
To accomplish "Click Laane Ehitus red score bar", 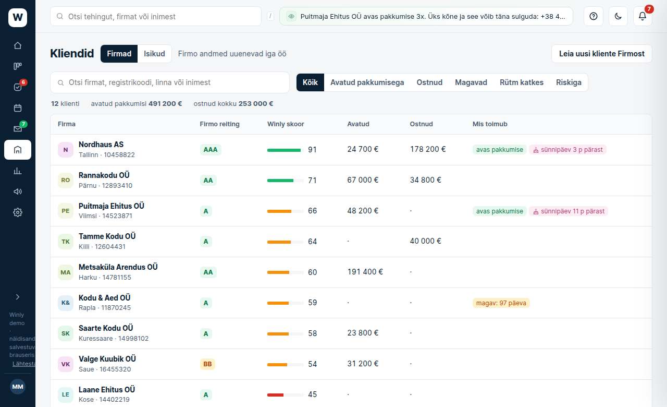I will 286,394.
